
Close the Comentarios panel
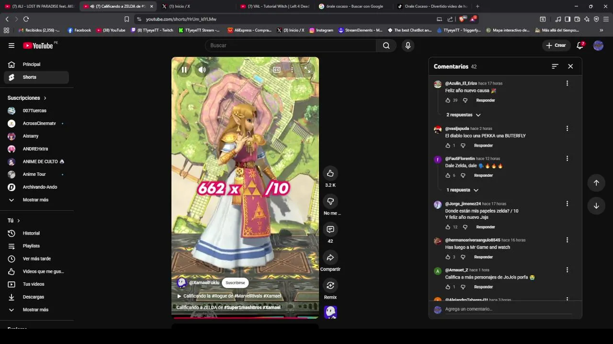coord(570,66)
